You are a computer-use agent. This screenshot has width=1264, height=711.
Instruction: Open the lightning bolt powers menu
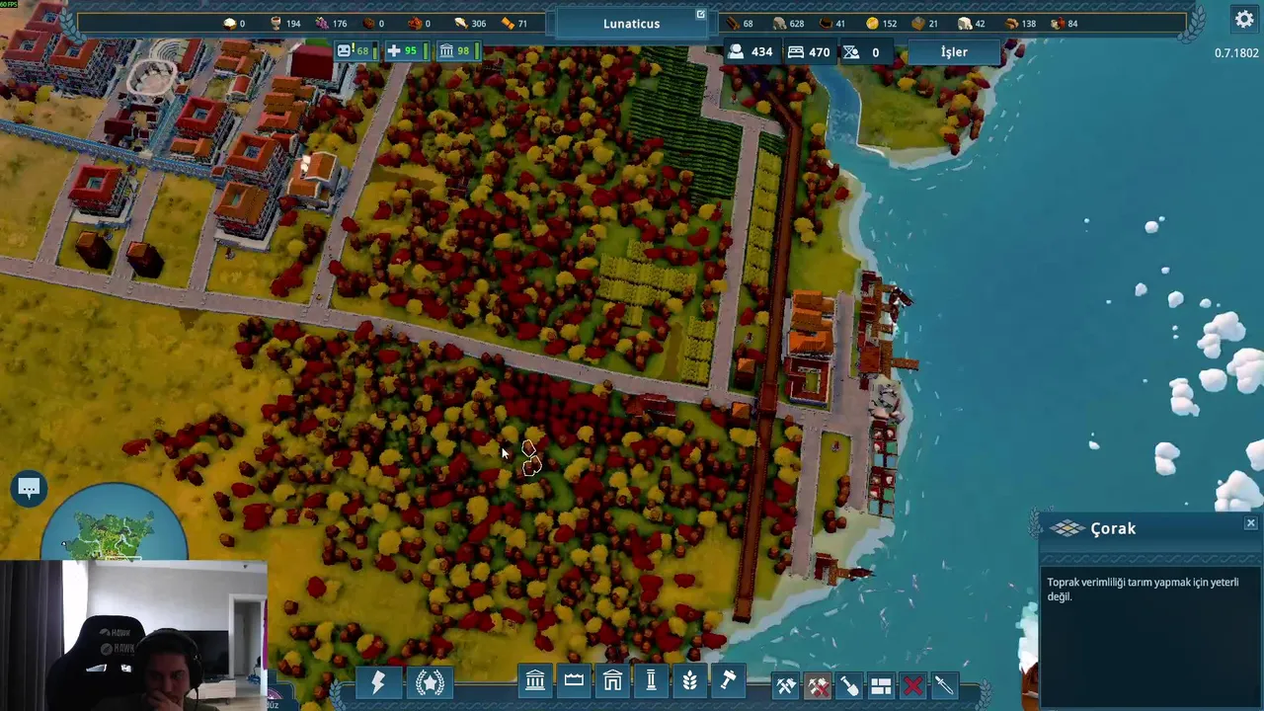coord(377,682)
